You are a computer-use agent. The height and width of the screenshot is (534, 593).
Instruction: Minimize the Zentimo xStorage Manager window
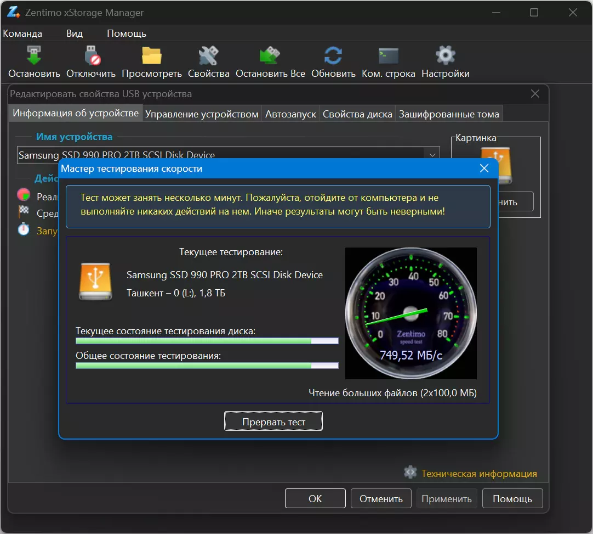(x=496, y=13)
